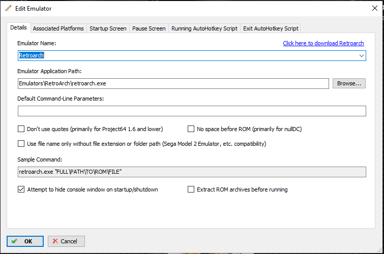This screenshot has width=384, height=254.
Task: Click the Default Command-Line Parameters field
Action: point(192,111)
